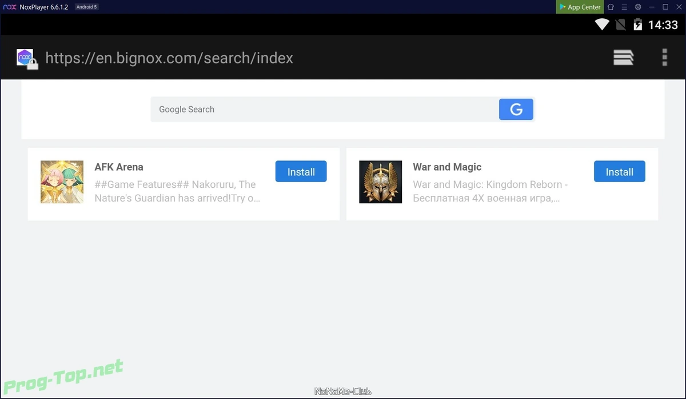Image resolution: width=686 pixels, height=399 pixels.
Task: Open the App Center button
Action: pyautogui.click(x=580, y=7)
